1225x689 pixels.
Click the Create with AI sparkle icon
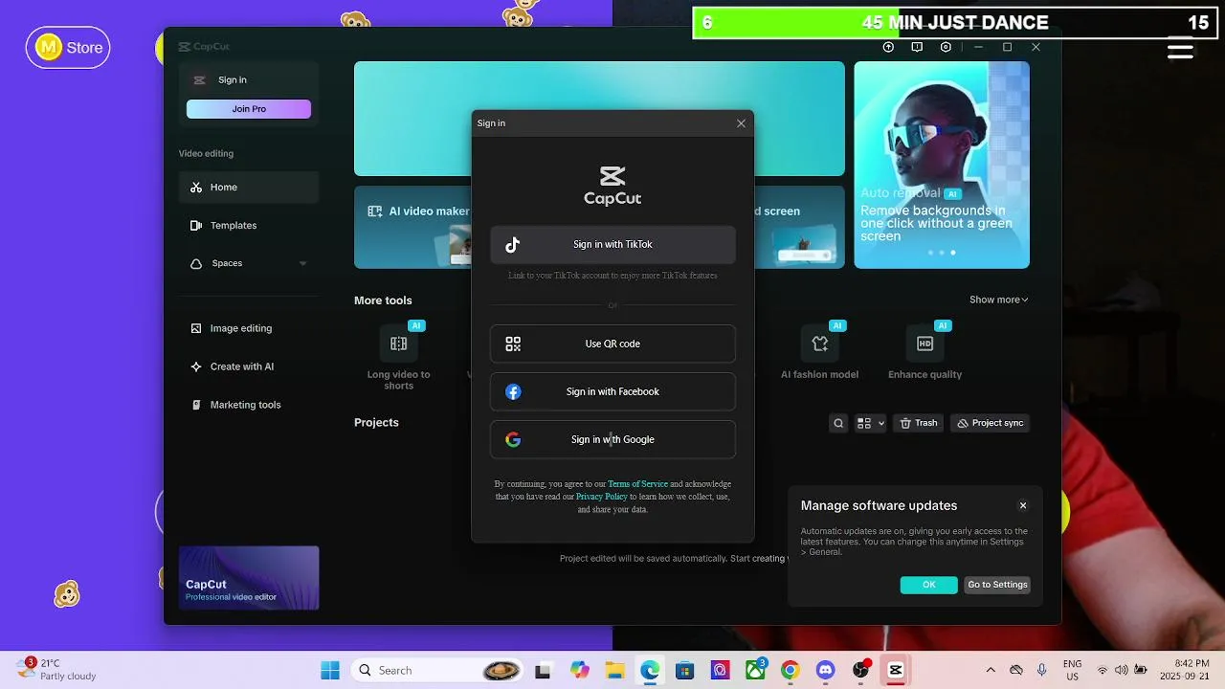196,367
